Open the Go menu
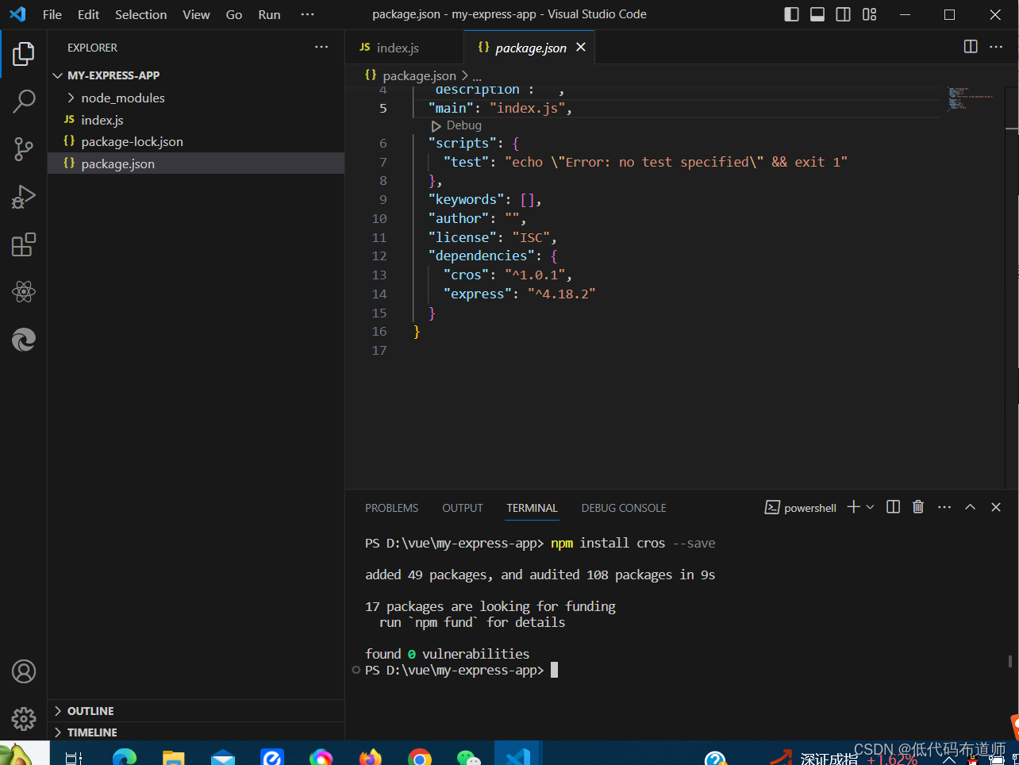This screenshot has width=1019, height=765. pyautogui.click(x=234, y=14)
